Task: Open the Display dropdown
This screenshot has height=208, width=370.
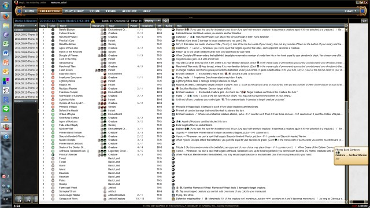Action: (x=152, y=21)
